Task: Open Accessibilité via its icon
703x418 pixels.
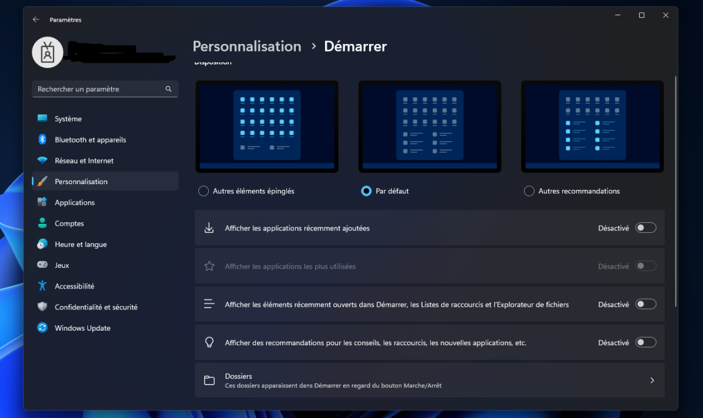Action: (42, 286)
